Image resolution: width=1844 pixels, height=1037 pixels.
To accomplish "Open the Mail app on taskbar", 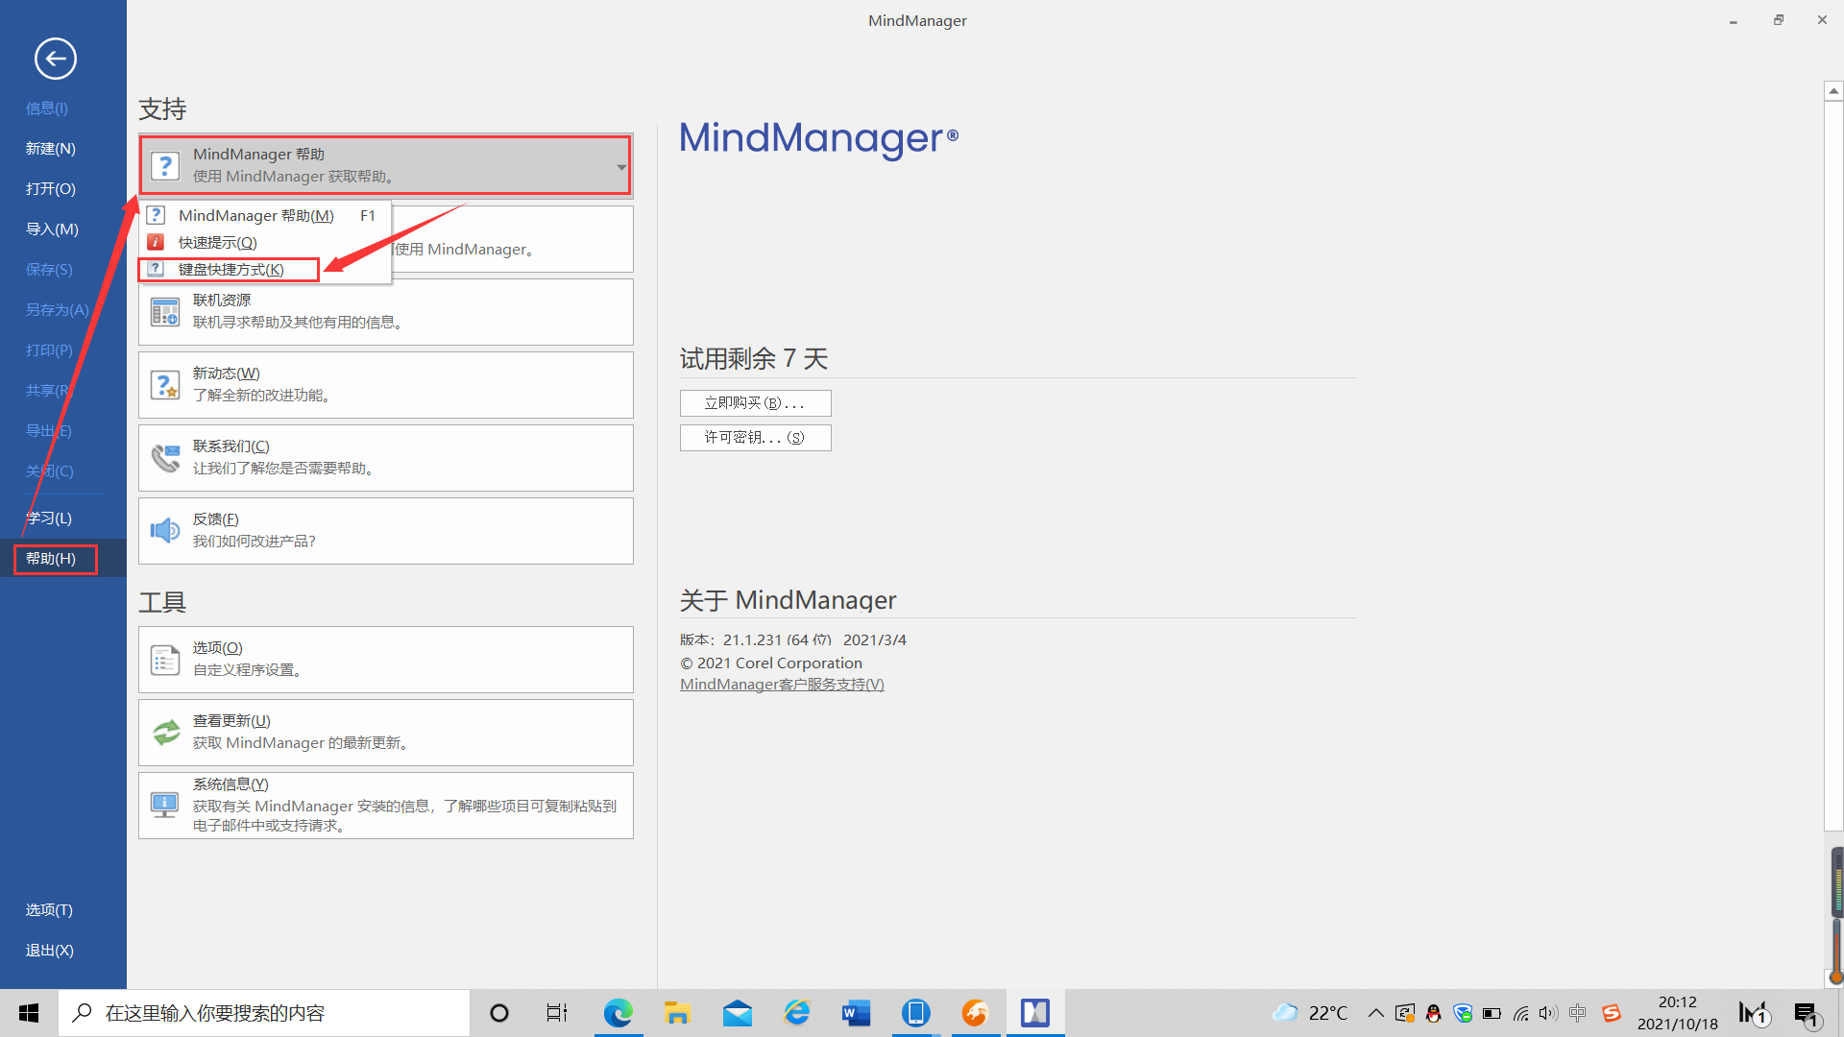I will (x=738, y=1013).
